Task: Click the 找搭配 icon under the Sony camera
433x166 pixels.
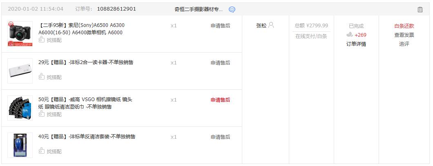Action: [41, 40]
